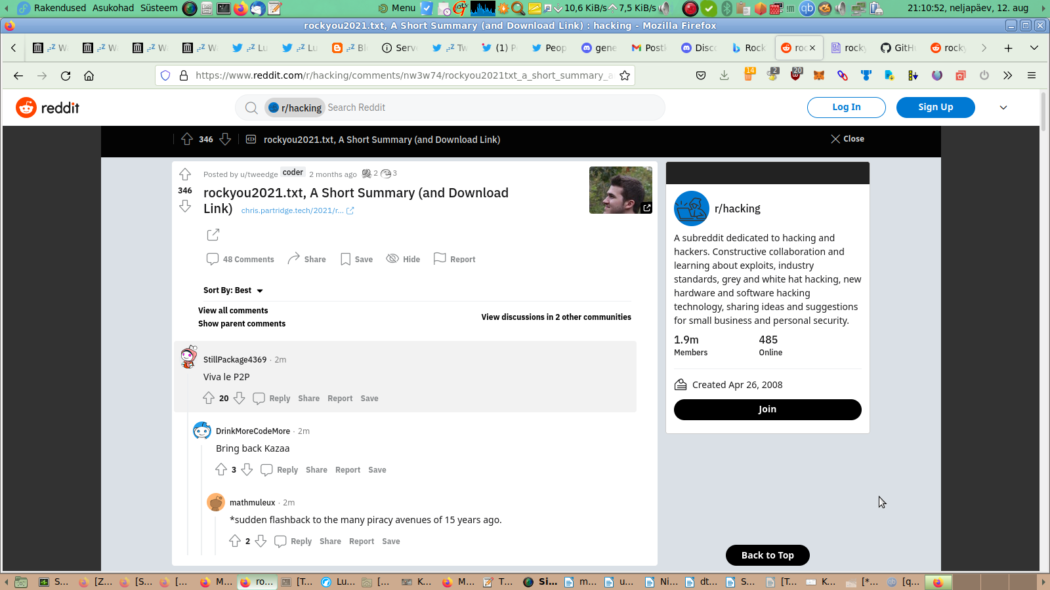Open the Asukohad places menu
The height and width of the screenshot is (590, 1050).
[x=113, y=8]
